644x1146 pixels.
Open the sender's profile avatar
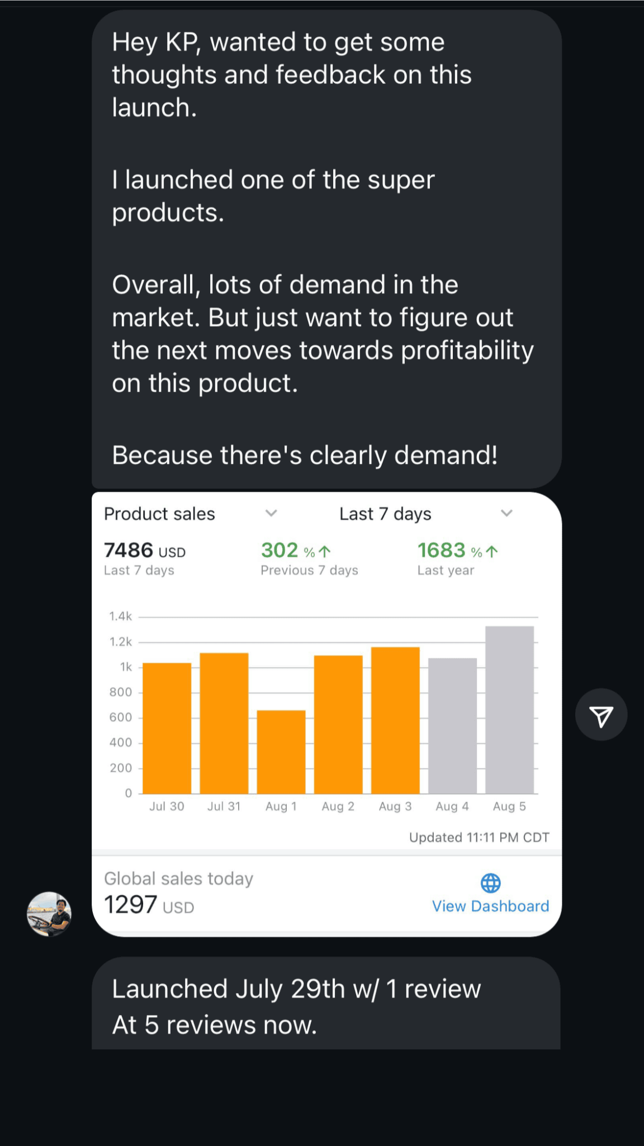coord(49,914)
